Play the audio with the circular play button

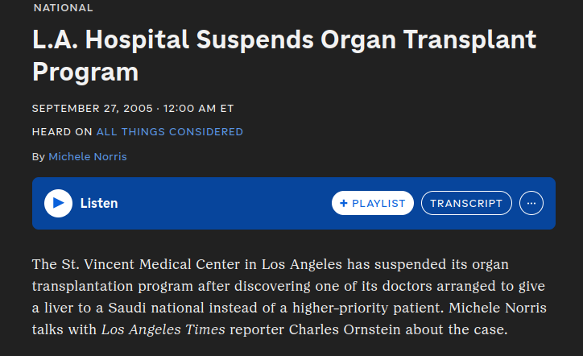[x=58, y=203]
